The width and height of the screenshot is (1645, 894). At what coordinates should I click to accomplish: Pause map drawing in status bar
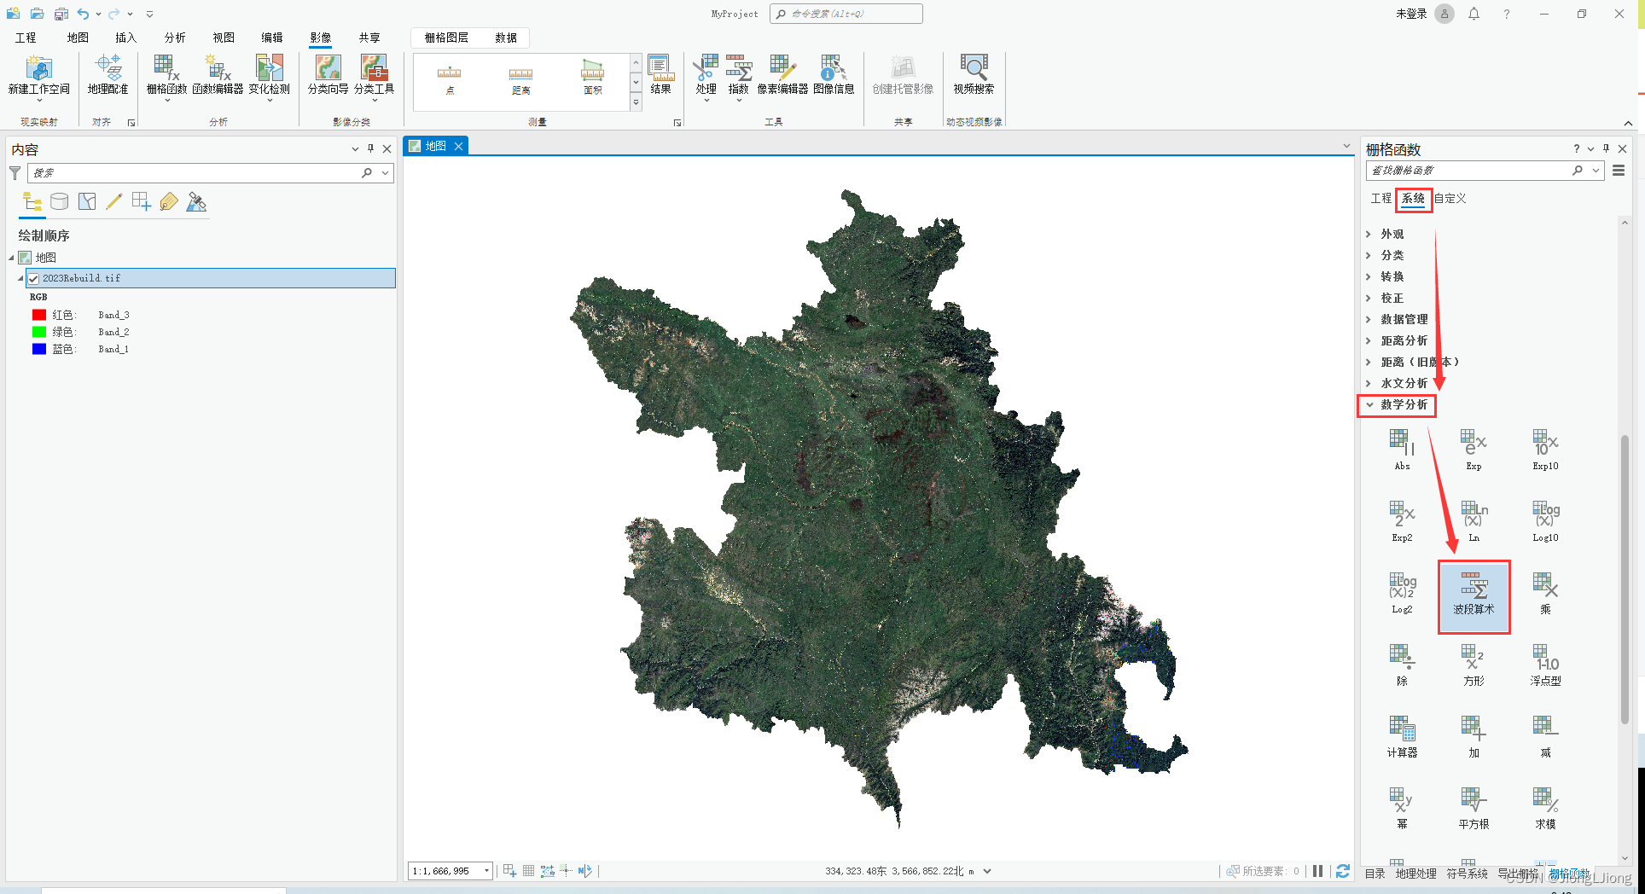(1318, 871)
